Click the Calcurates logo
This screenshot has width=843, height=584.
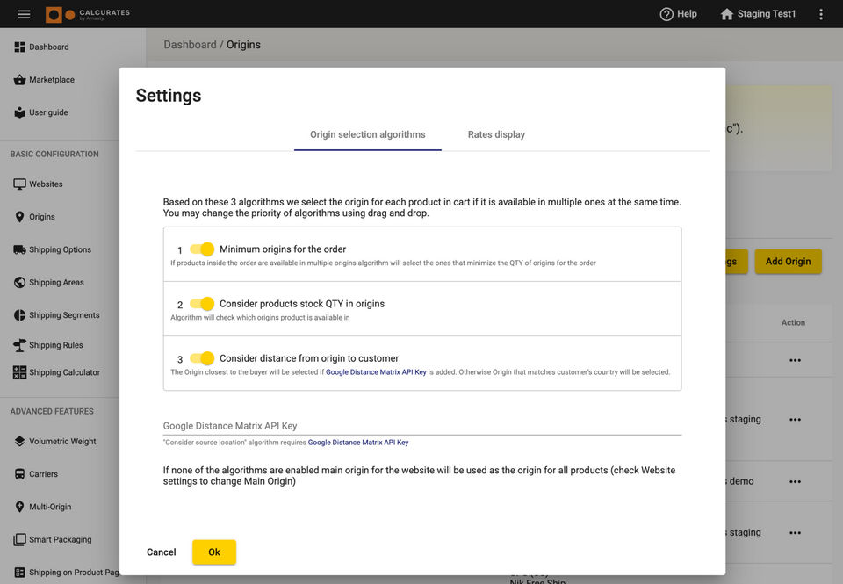88,15
